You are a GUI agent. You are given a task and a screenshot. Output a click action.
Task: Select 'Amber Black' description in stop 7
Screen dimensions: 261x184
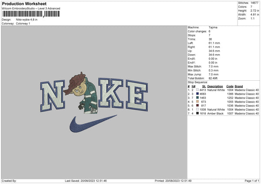215,113
